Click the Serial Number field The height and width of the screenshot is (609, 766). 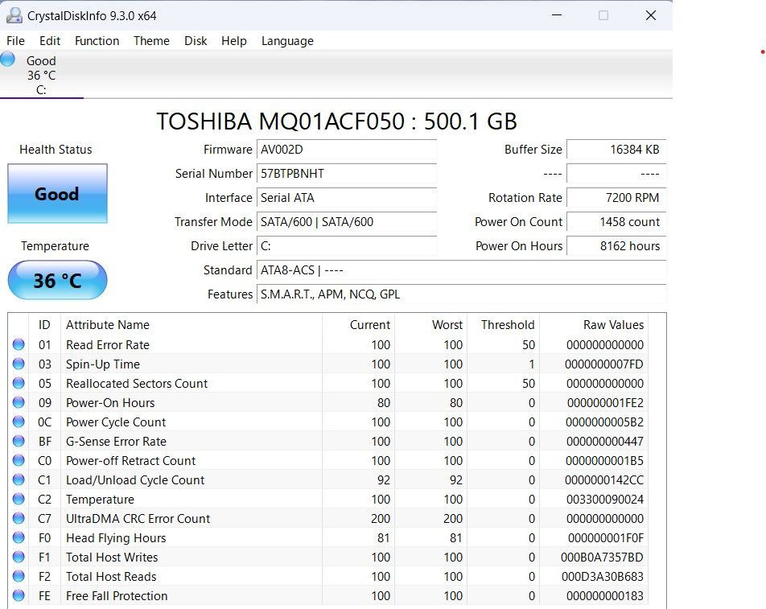[x=347, y=174]
